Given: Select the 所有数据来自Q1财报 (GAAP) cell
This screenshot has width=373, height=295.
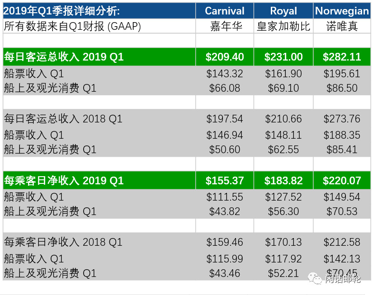Looking at the screenshot, I should [99, 26].
